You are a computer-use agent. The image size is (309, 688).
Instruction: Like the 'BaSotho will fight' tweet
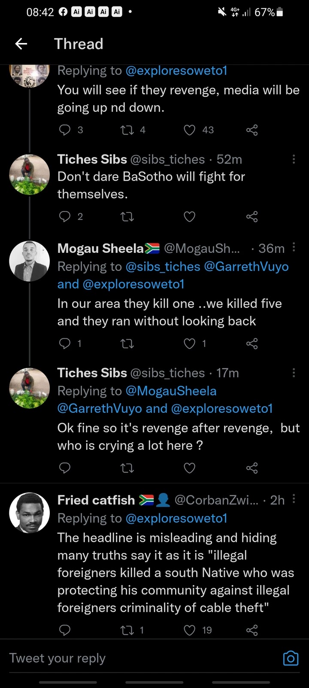pos(190,217)
